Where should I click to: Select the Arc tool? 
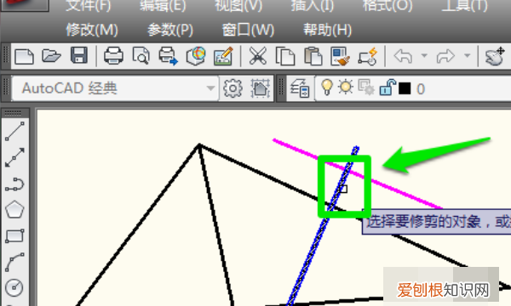[x=14, y=262]
